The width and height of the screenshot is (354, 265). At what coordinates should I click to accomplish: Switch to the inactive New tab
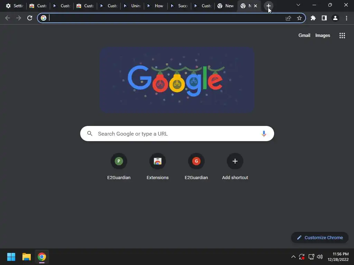pyautogui.click(x=226, y=6)
